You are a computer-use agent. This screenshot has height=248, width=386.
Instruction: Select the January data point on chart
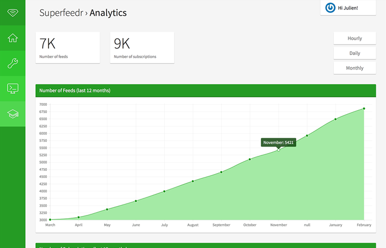pyautogui.click(x=335, y=119)
